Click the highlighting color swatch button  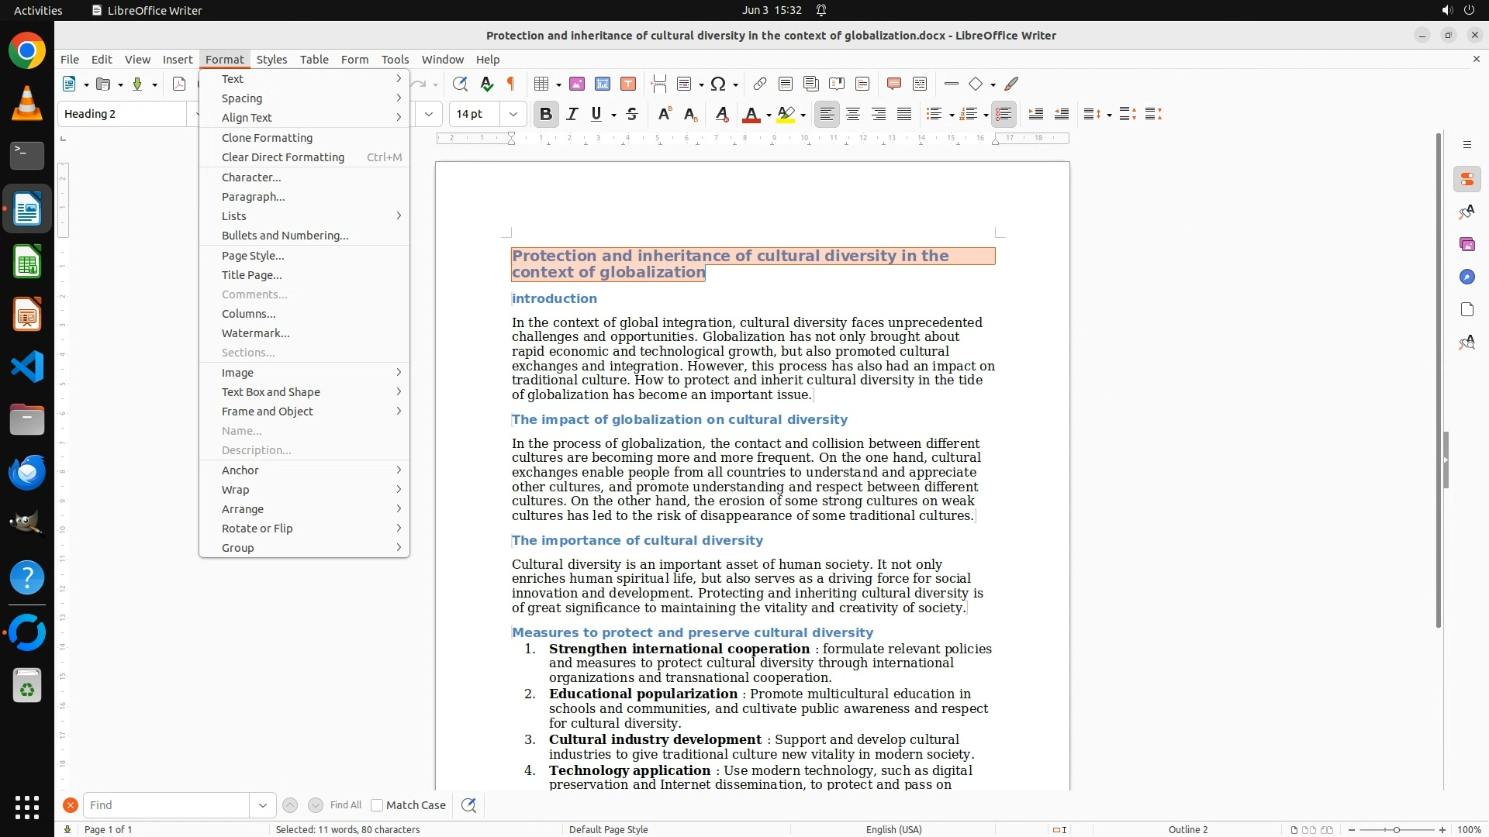tap(786, 115)
